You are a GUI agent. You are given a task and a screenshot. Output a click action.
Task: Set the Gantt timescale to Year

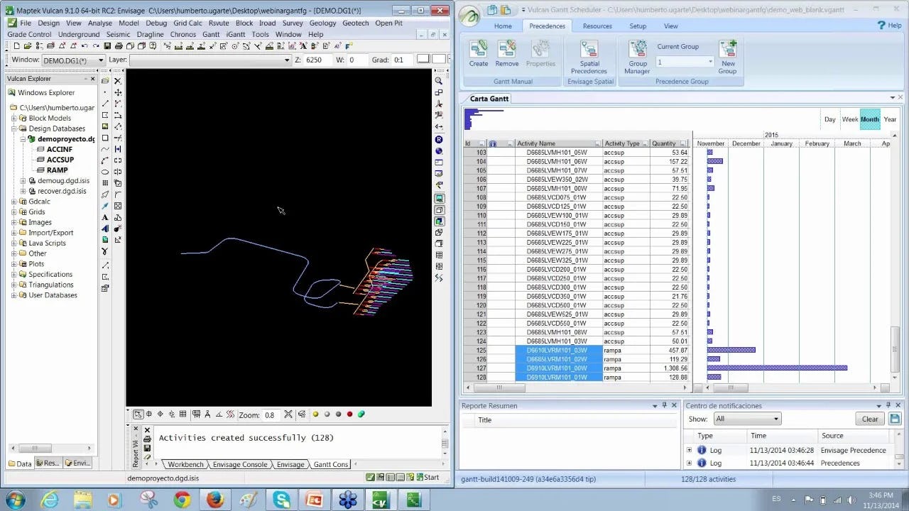click(889, 119)
